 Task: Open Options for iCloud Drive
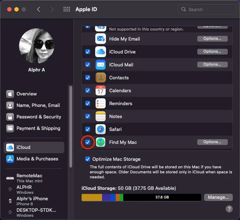pyautogui.click(x=212, y=52)
